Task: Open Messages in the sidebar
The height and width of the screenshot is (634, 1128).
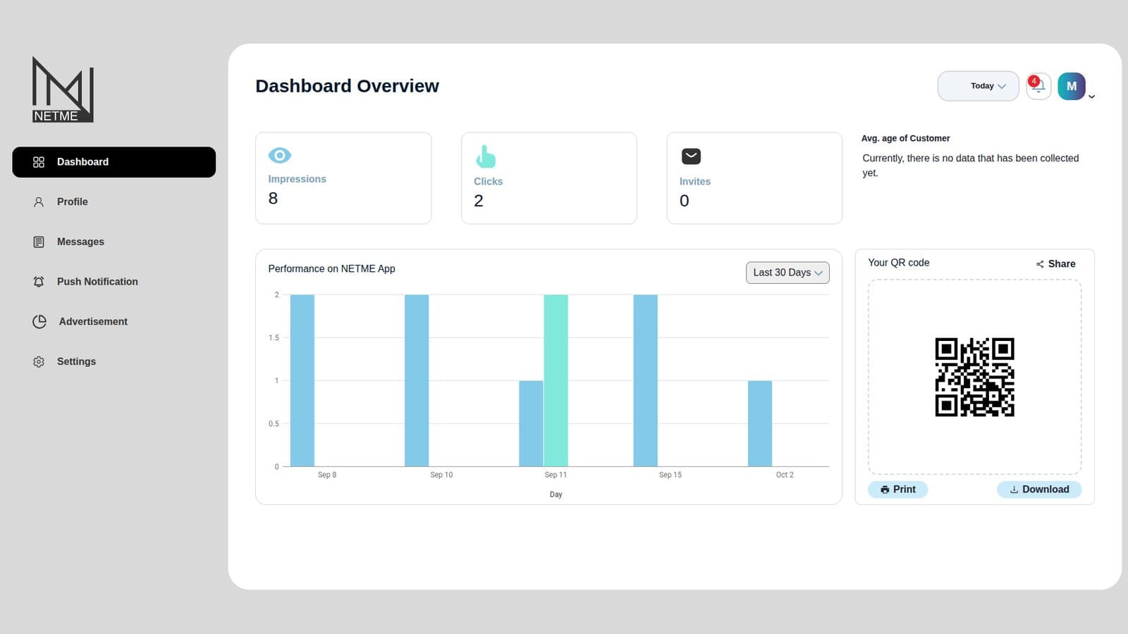Action: pyautogui.click(x=80, y=242)
